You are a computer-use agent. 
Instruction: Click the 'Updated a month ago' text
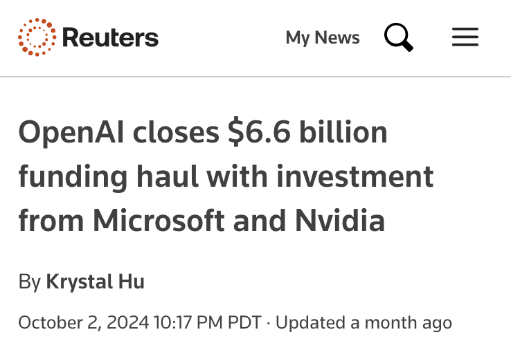coord(364,323)
